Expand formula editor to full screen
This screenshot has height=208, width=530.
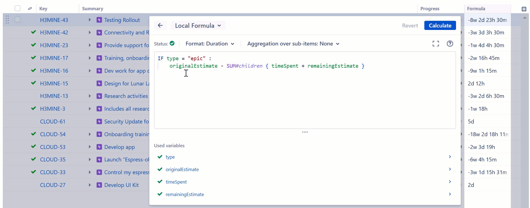tap(436, 44)
